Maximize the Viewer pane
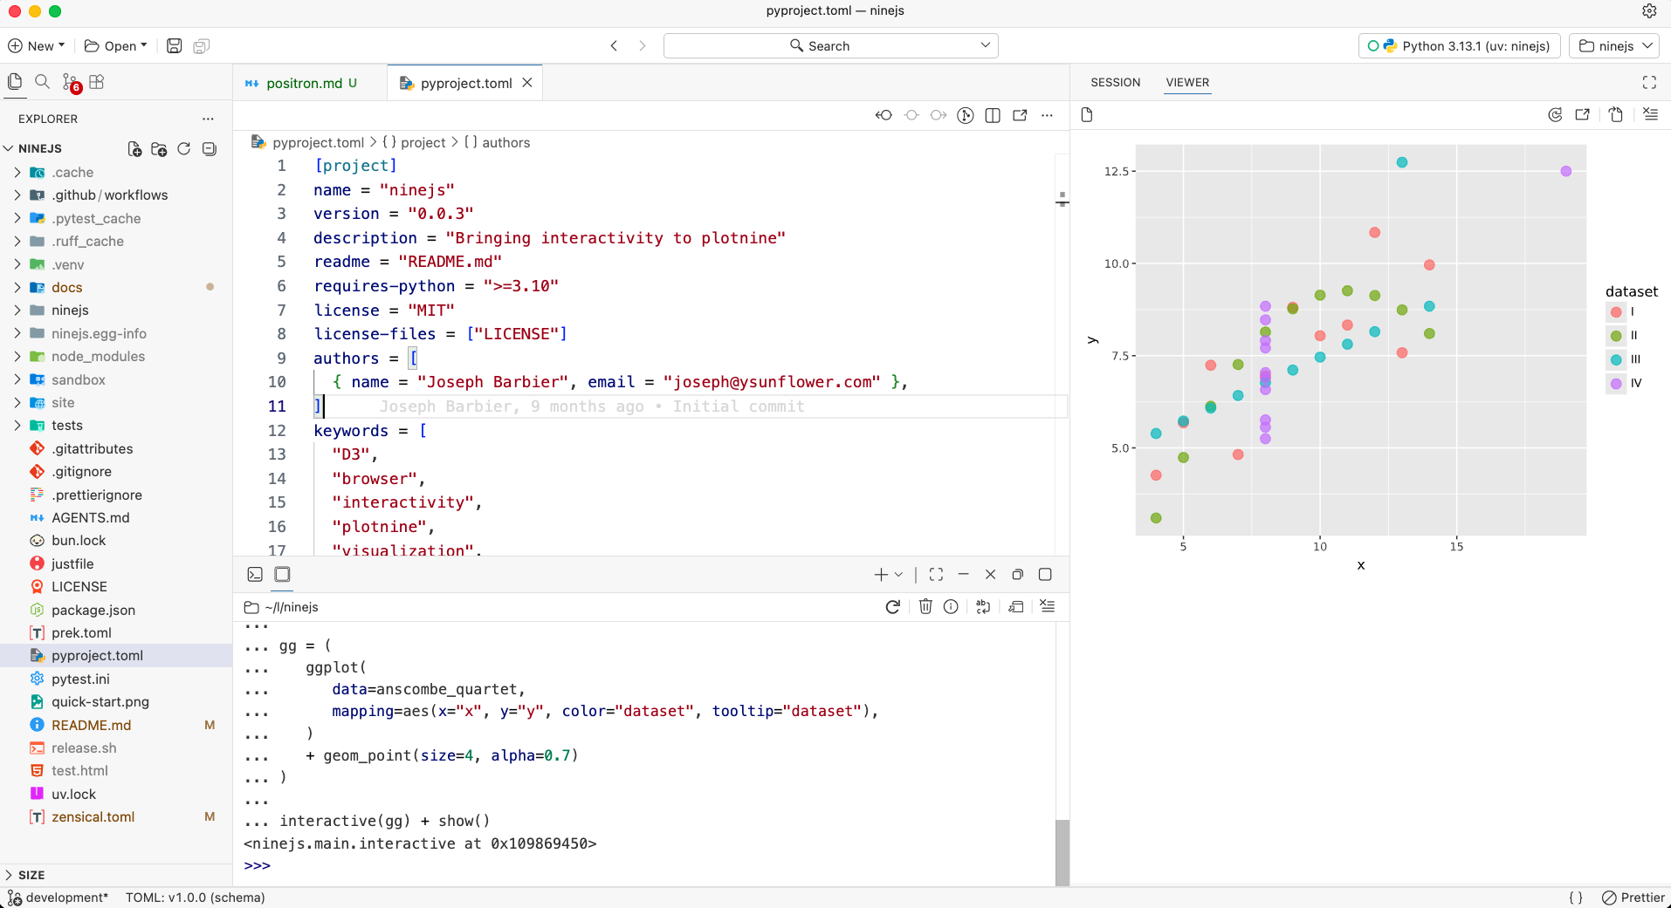The width and height of the screenshot is (1671, 908). (1649, 83)
